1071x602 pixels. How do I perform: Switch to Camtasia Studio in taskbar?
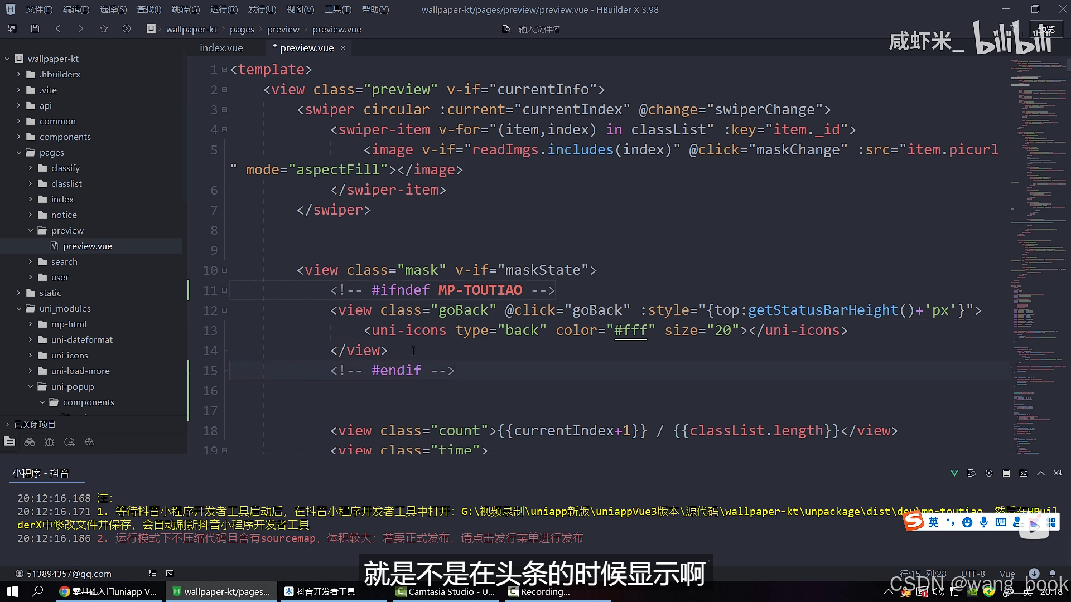446,591
